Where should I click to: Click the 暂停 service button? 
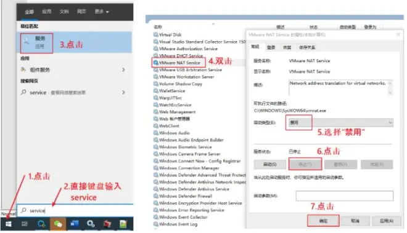[340, 164]
